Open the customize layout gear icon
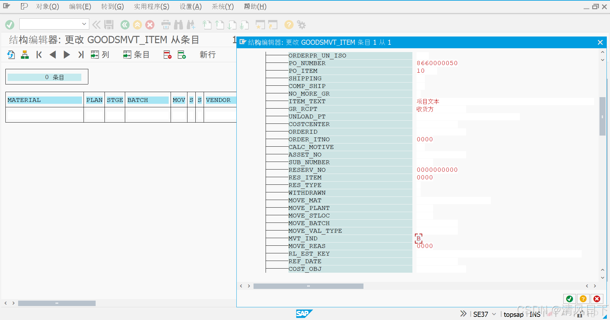 tap(301, 24)
